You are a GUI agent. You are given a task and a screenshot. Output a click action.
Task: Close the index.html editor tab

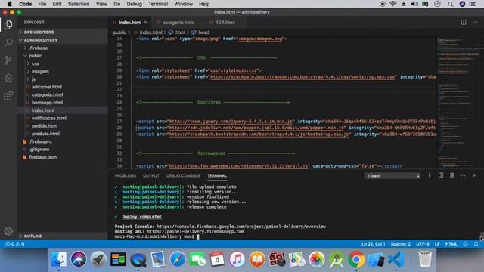pyautogui.click(x=146, y=22)
